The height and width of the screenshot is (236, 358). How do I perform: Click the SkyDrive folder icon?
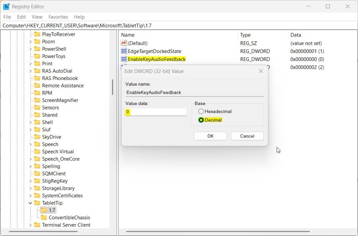coord(37,137)
